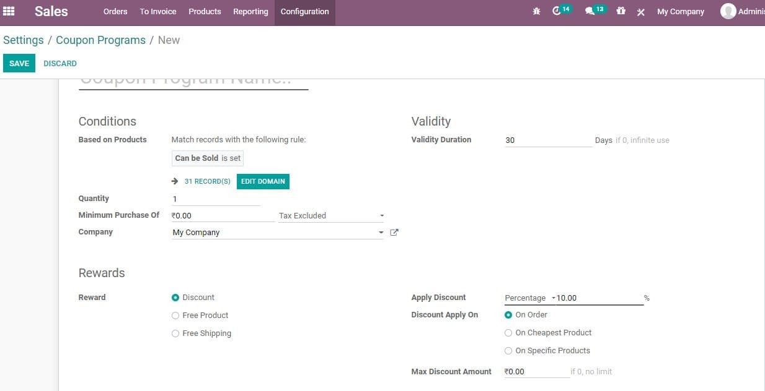The image size is (765, 391).
Task: Switch to the Reporting menu
Action: 250,11
